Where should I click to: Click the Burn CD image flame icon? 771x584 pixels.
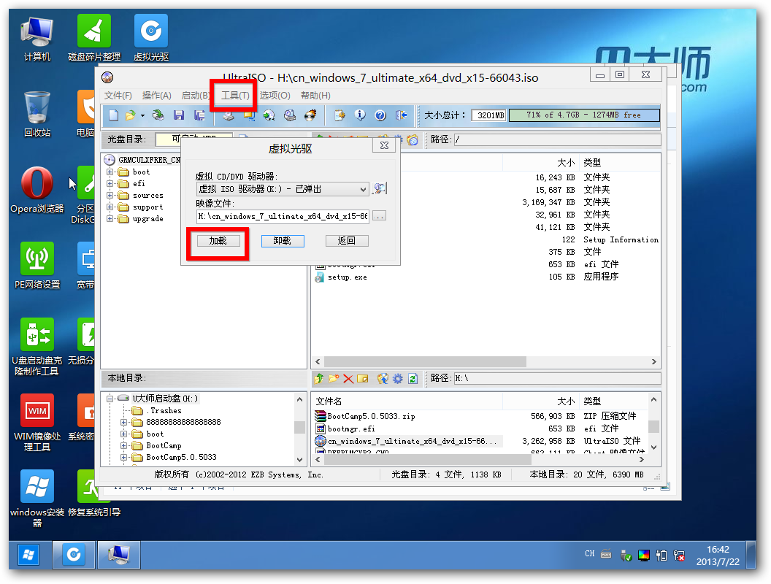(310, 115)
